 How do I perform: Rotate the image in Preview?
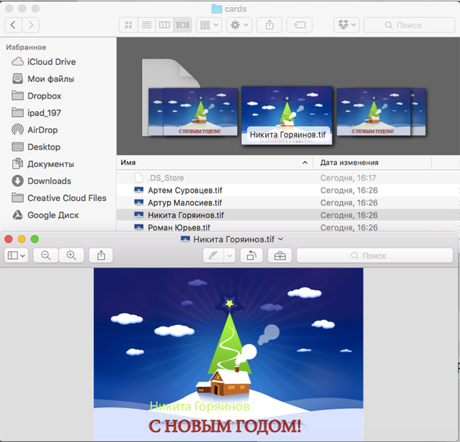(x=251, y=255)
